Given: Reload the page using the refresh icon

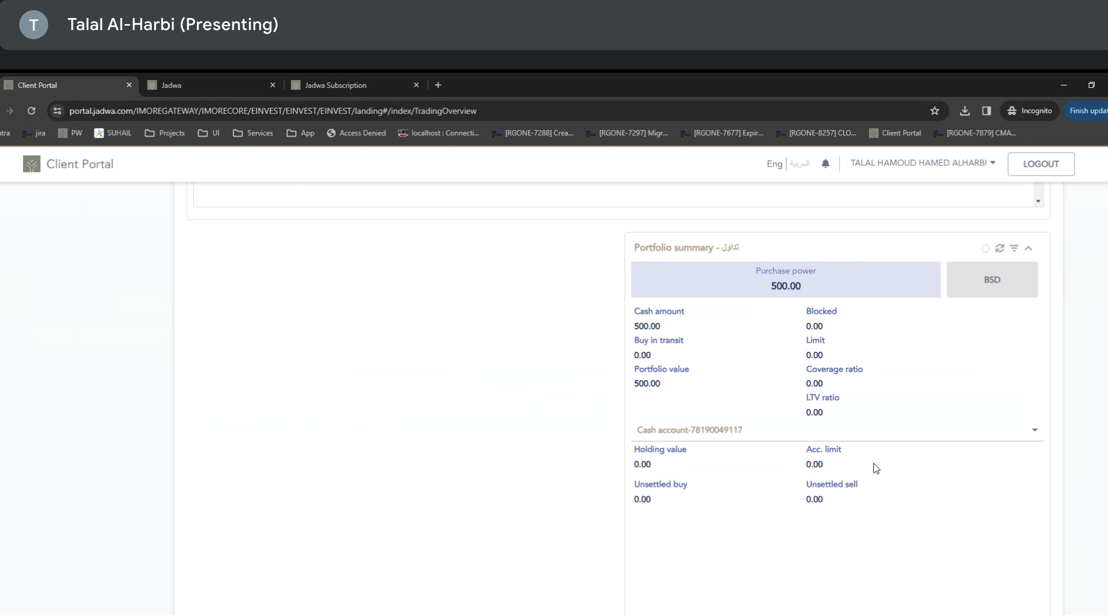Looking at the screenshot, I should [31, 111].
